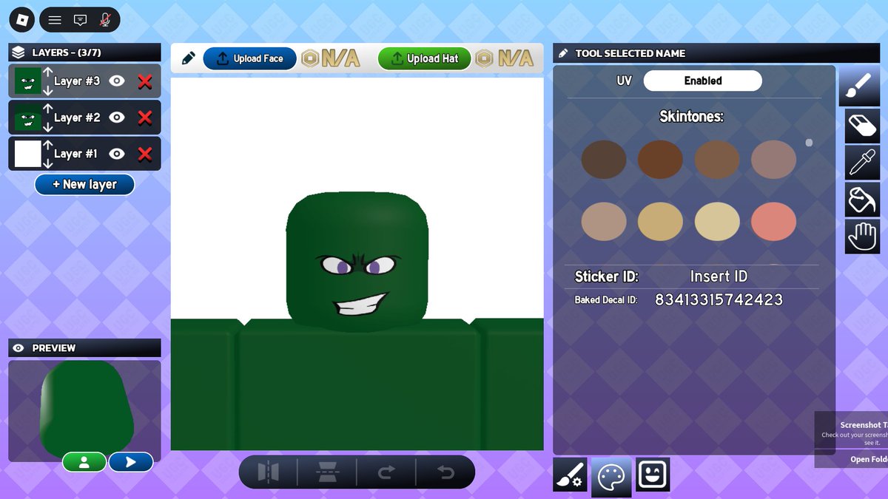Click the redo arrow
888x499 pixels.
(x=386, y=472)
